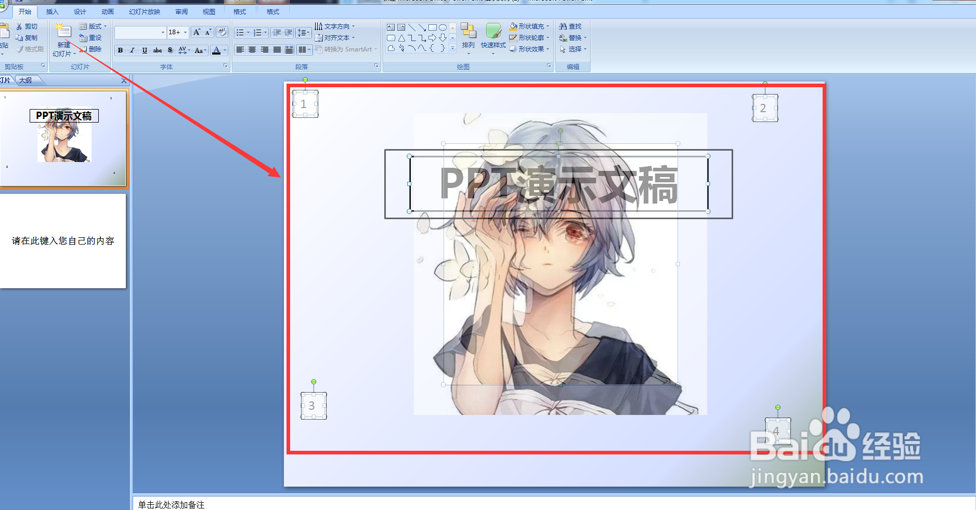The image size is (976, 510).
Task: Click 重设 to reset the slide
Action: pos(90,38)
